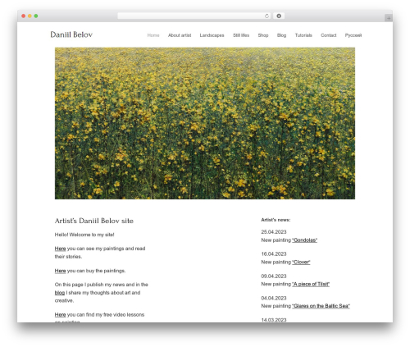Screen dimensions: 410x347
Task: Click the date 25.04.2023
Action: [x=274, y=232]
